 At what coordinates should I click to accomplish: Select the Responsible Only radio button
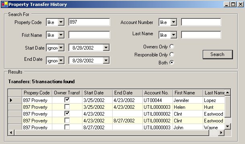coord(172,54)
